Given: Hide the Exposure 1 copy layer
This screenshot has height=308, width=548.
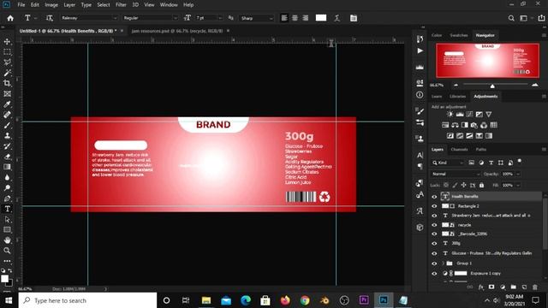Looking at the screenshot, I should coord(434,274).
